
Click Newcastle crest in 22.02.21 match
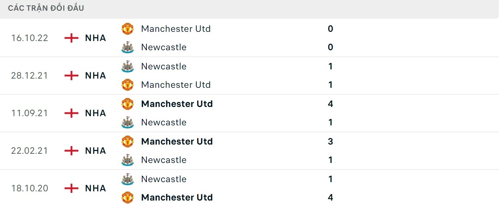tap(128, 160)
